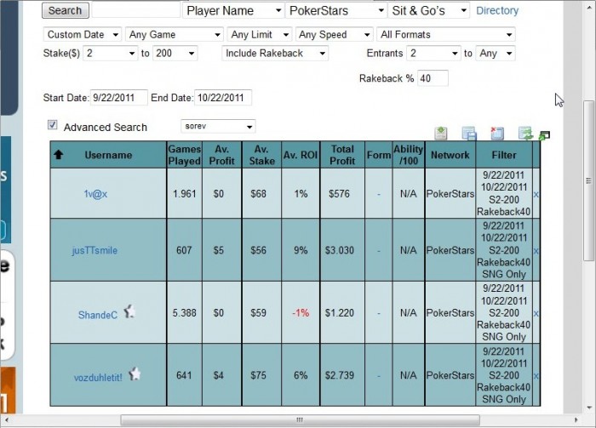
Task: Click the search text input field
Action: (x=136, y=10)
